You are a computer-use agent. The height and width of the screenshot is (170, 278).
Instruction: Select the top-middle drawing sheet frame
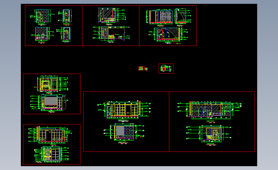(111, 26)
